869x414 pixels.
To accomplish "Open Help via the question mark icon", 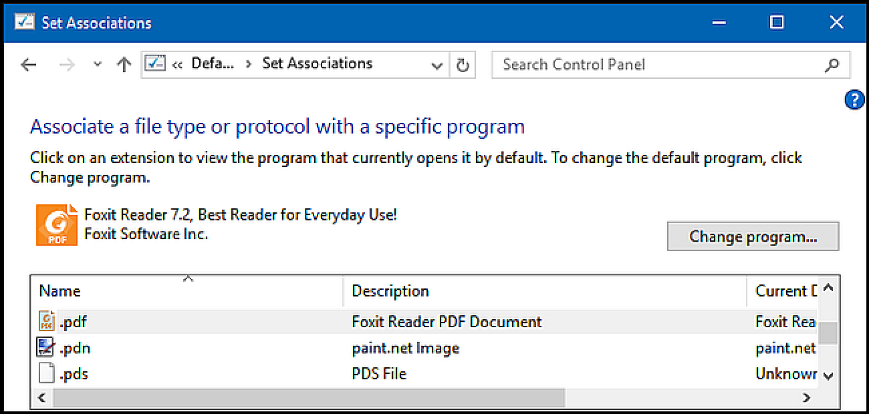I will click(854, 99).
